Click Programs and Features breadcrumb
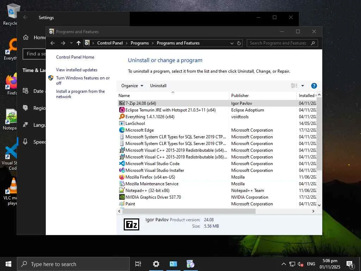 coord(178,43)
